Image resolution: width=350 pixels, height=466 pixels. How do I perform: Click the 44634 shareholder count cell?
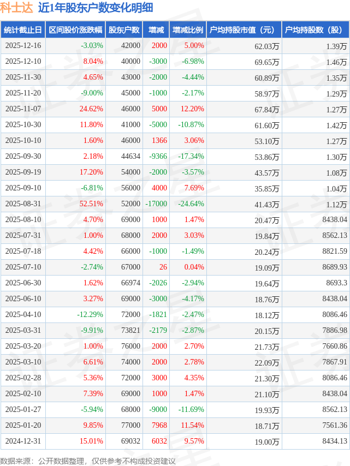point(129,157)
